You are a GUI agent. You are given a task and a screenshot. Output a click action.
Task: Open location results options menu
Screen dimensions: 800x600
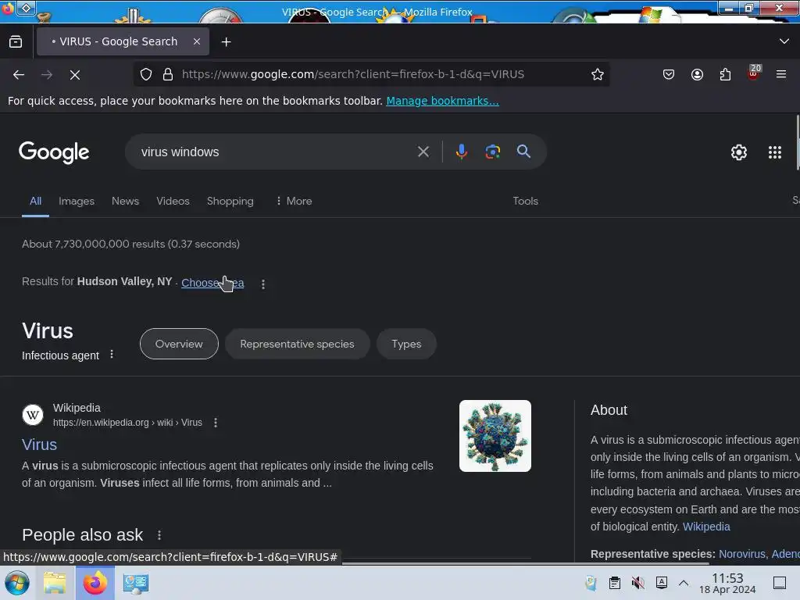click(x=263, y=284)
